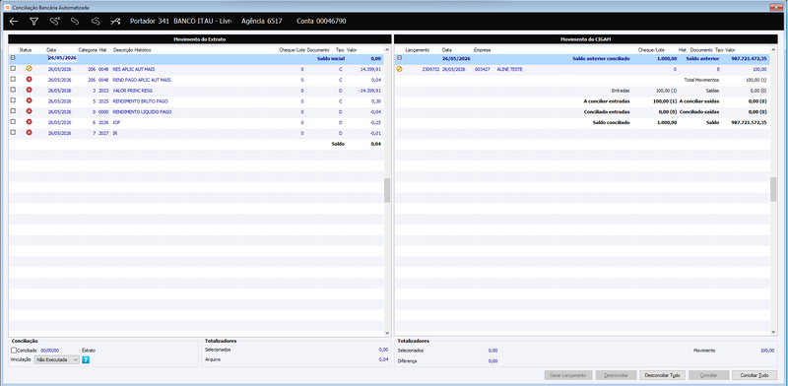Click the Agência 6517 label
Viewport: 788px width, 386px height.
coord(262,21)
